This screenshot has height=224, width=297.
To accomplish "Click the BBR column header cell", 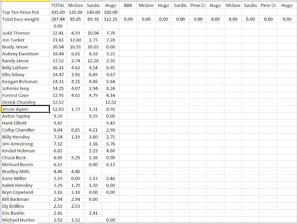I will coord(128,5).
